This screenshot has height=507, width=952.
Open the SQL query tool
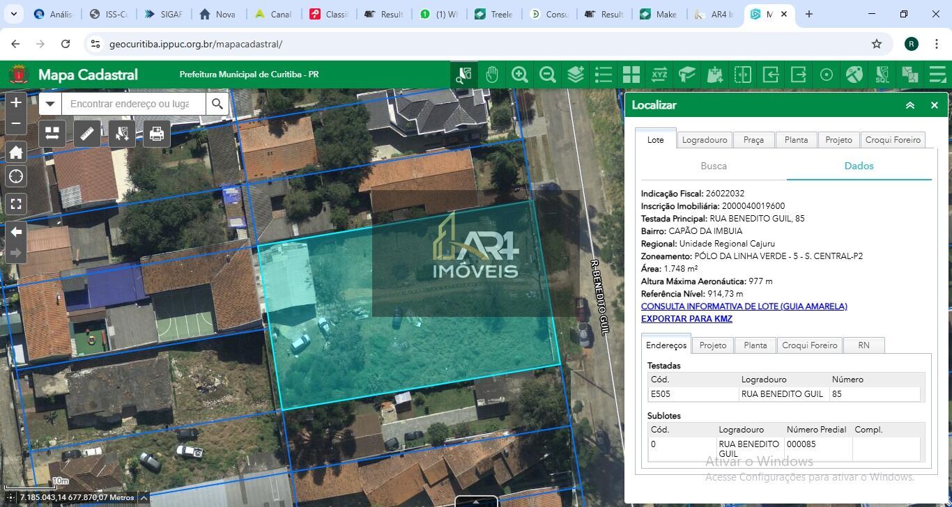882,75
